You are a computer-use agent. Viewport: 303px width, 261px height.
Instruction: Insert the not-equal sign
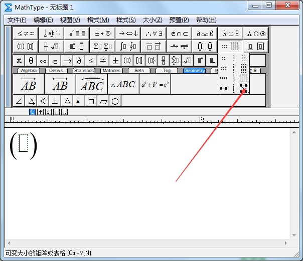pyautogui.click(x=103, y=61)
